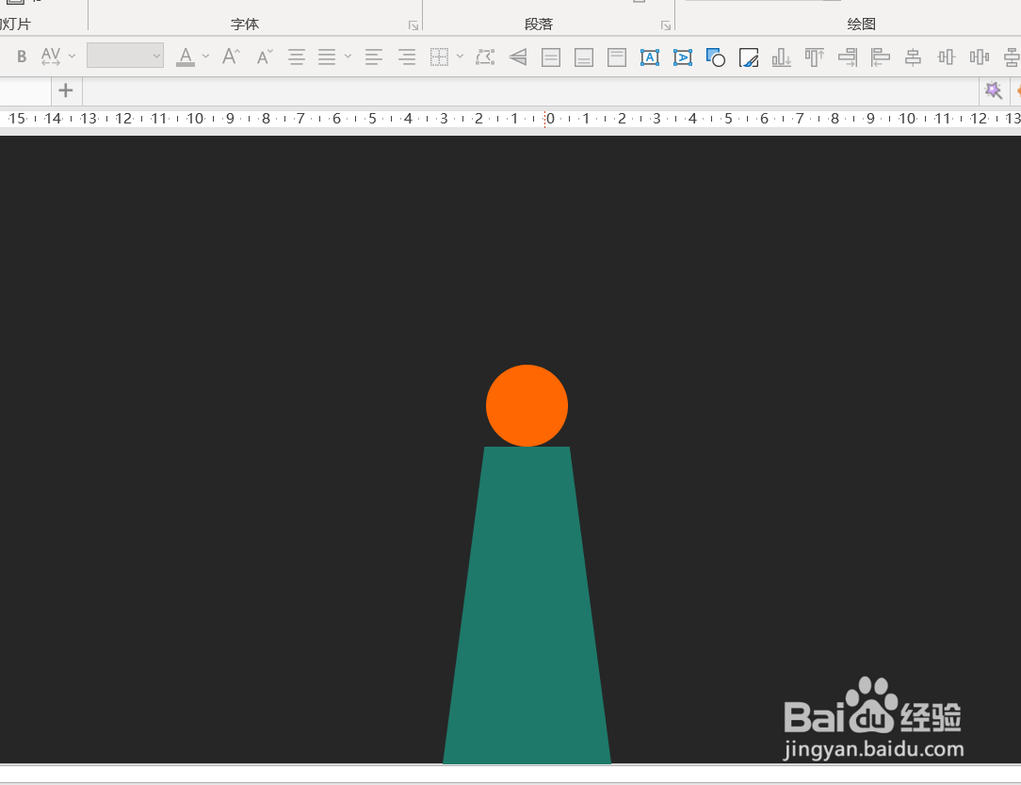Viewport: 1021px width, 785px height.
Task: Toggle bold formatting
Action: point(22,57)
